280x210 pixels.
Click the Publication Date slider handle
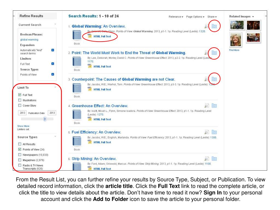[x=45, y=119]
